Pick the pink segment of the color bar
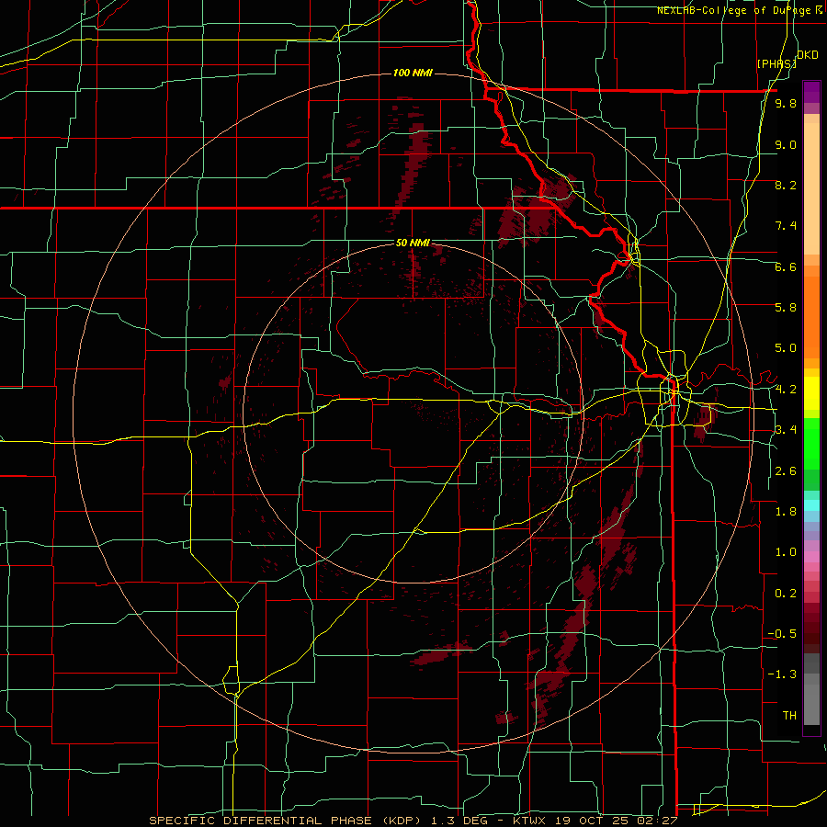 point(811,557)
